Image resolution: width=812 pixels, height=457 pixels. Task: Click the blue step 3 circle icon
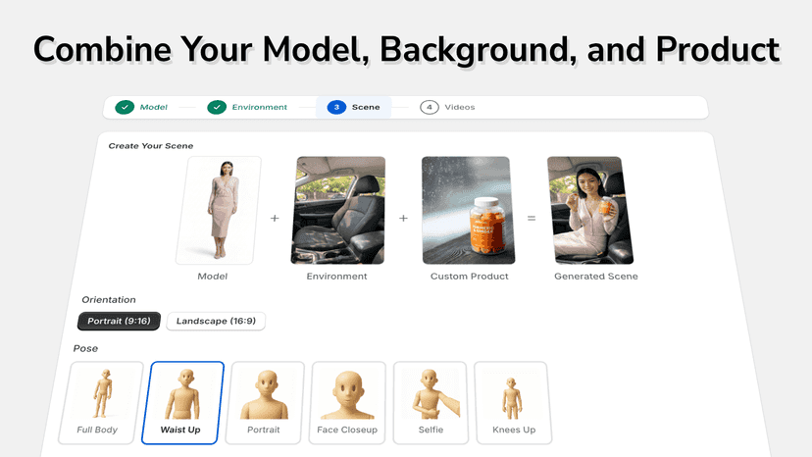(336, 107)
